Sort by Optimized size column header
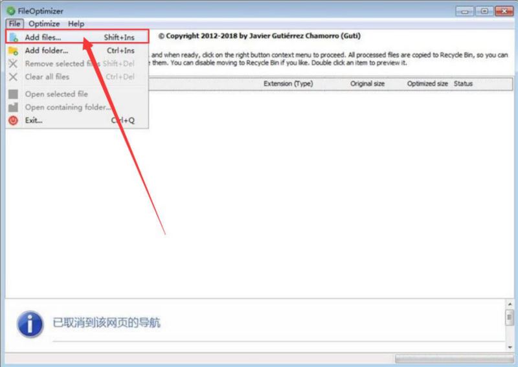The width and height of the screenshot is (518, 367). click(427, 83)
